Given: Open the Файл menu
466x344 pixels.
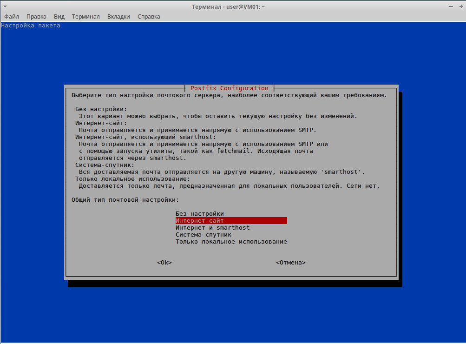Looking at the screenshot, I should (11, 17).
